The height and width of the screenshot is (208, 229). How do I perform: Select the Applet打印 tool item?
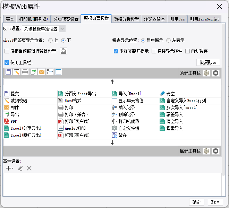tap(84, 128)
